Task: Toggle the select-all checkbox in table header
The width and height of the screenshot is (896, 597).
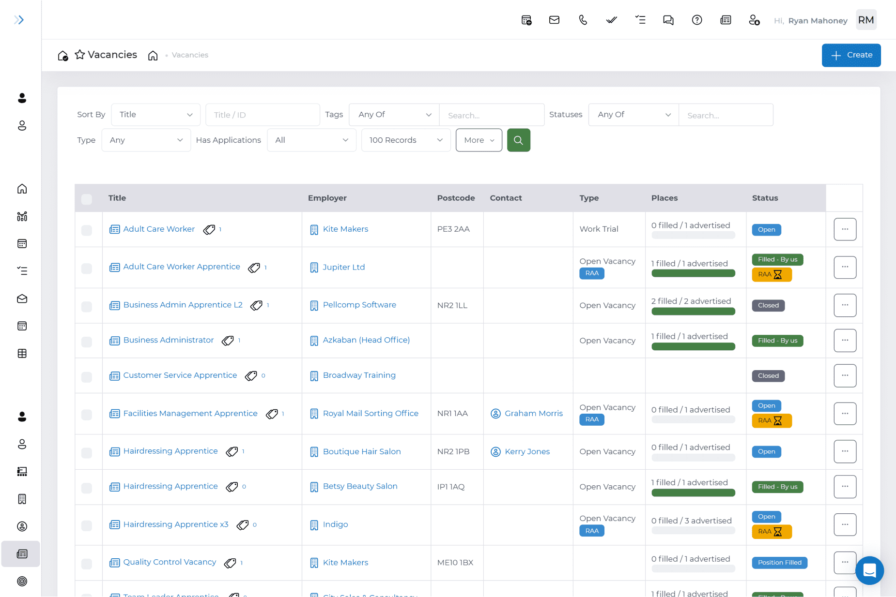Action: click(87, 199)
